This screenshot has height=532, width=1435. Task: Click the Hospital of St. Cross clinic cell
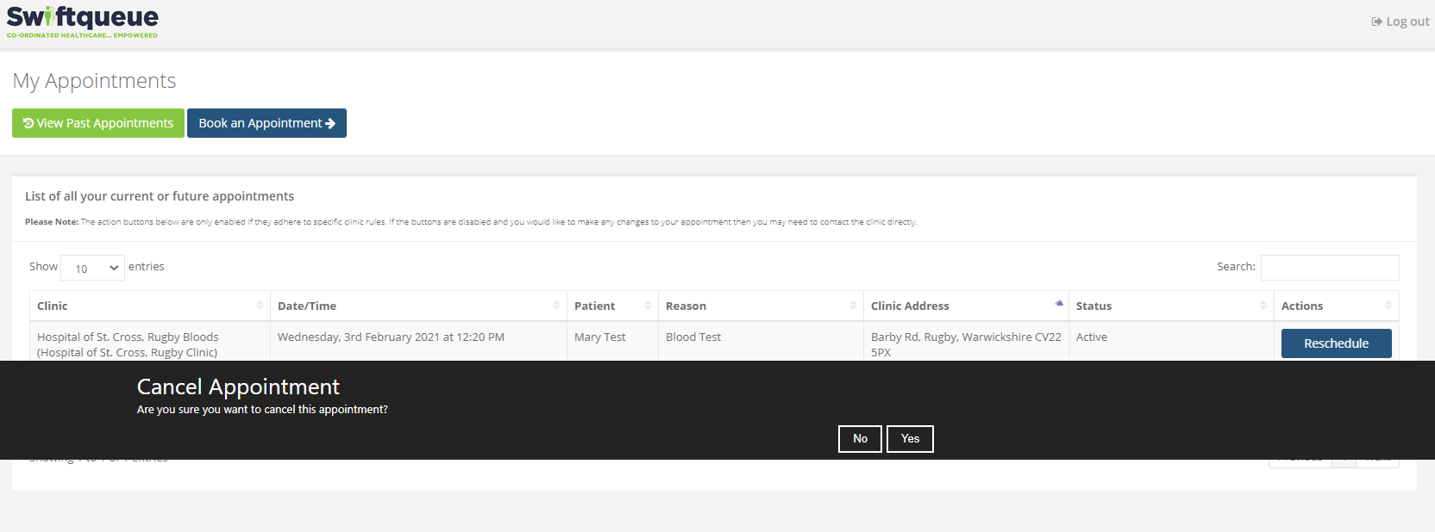point(128,343)
